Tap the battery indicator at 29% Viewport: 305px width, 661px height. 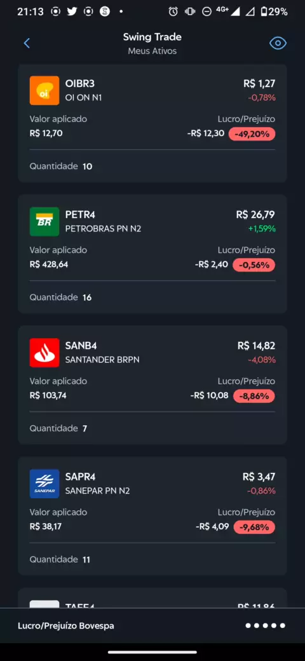pos(274,11)
